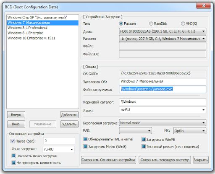Select the Раздел radio button
Viewport: 215px width, 174px height.
(x=121, y=23)
